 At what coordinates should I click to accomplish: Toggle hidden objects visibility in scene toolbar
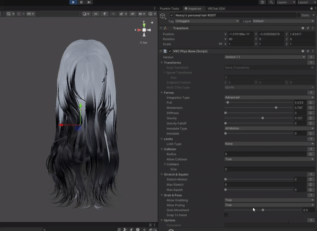[x=133, y=14]
